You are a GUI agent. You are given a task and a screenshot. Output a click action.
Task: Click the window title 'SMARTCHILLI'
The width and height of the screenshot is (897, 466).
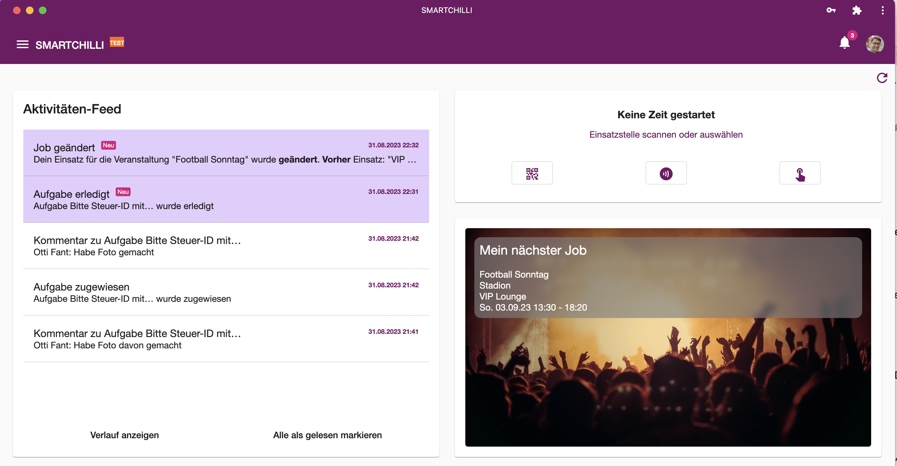tap(447, 10)
